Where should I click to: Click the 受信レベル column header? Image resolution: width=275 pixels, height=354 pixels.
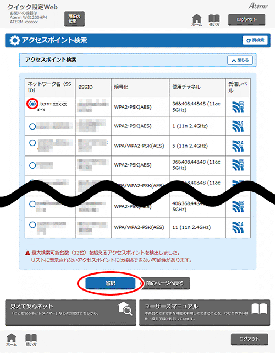click(238, 87)
